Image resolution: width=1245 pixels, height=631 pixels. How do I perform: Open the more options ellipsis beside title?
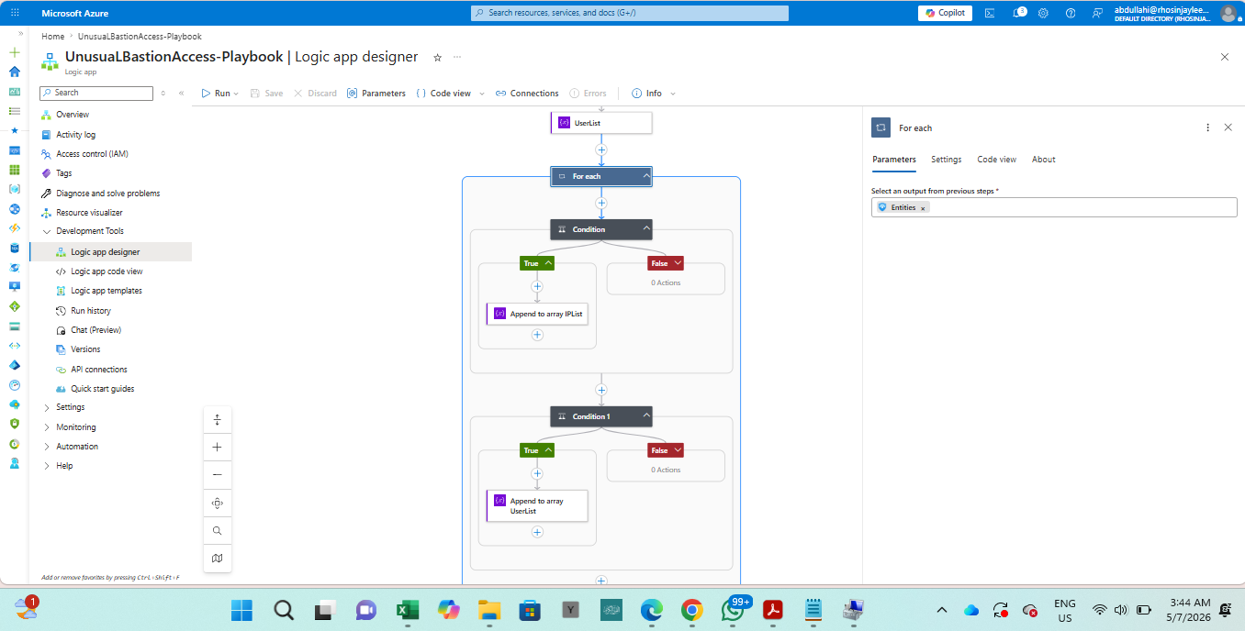click(x=457, y=57)
